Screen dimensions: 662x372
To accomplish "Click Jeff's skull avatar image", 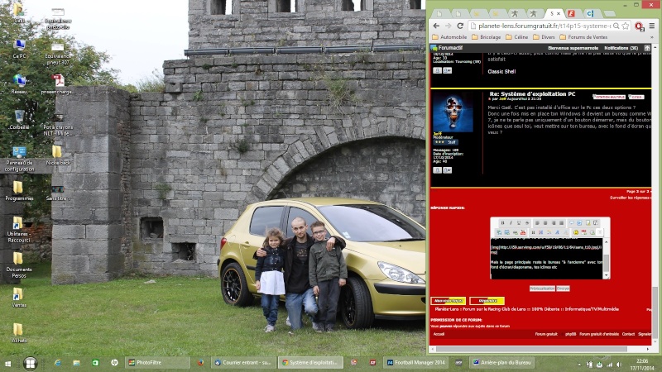I will click(453, 112).
